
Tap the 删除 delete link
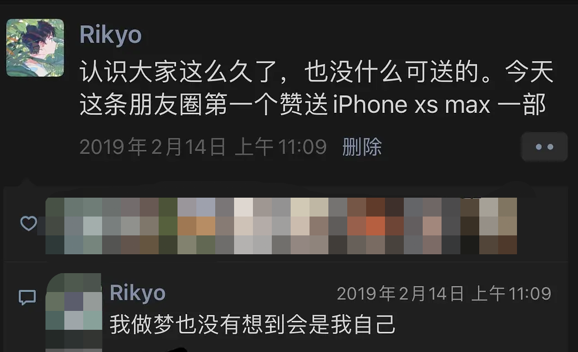point(362,147)
